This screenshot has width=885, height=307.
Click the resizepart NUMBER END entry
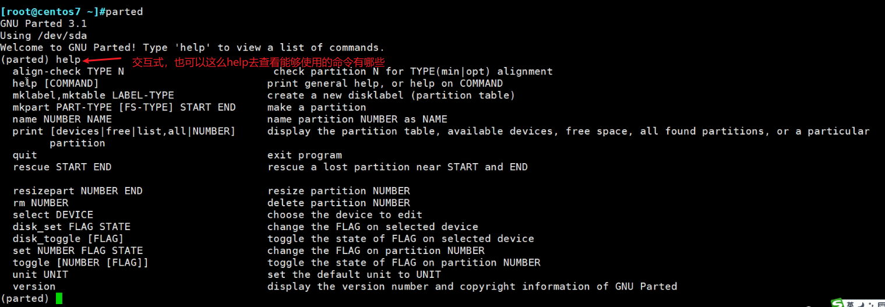(77, 191)
